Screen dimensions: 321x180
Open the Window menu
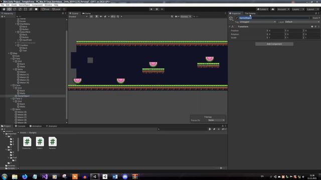click(48, 5)
